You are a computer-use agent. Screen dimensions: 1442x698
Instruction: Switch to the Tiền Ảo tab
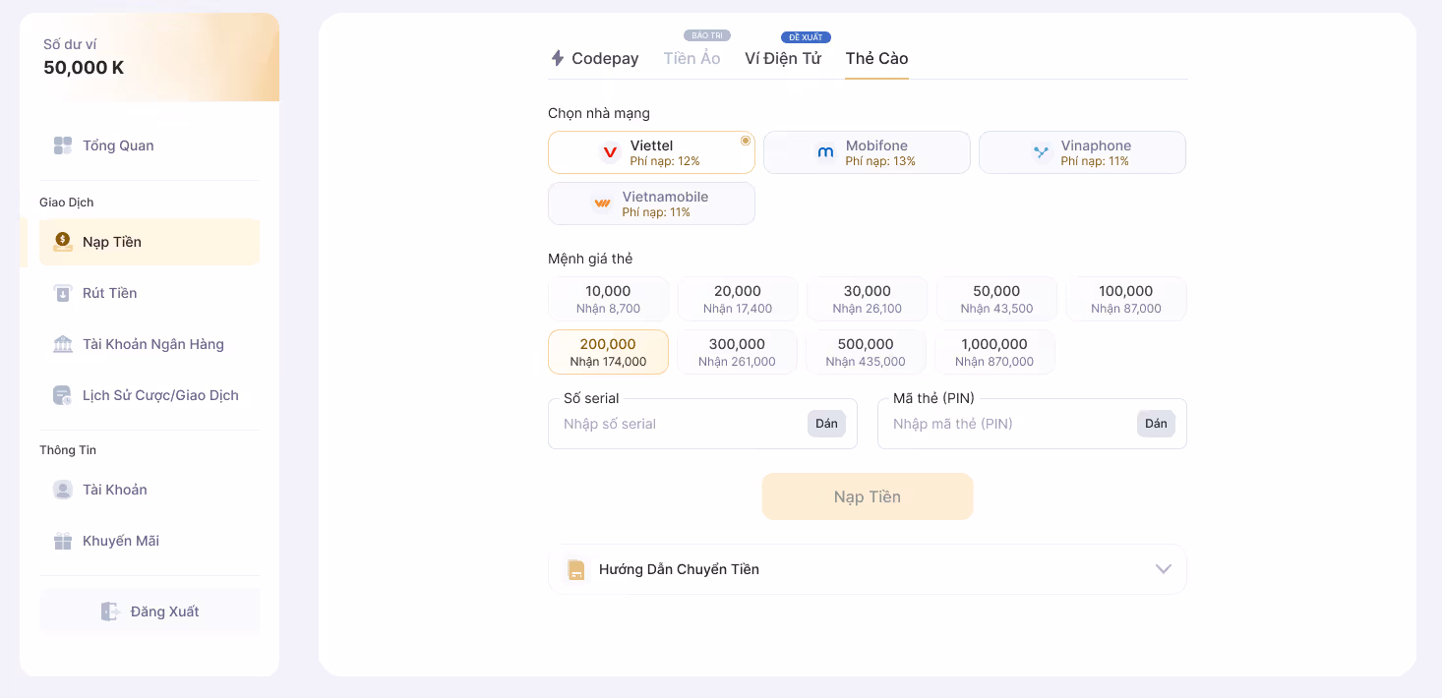(691, 58)
